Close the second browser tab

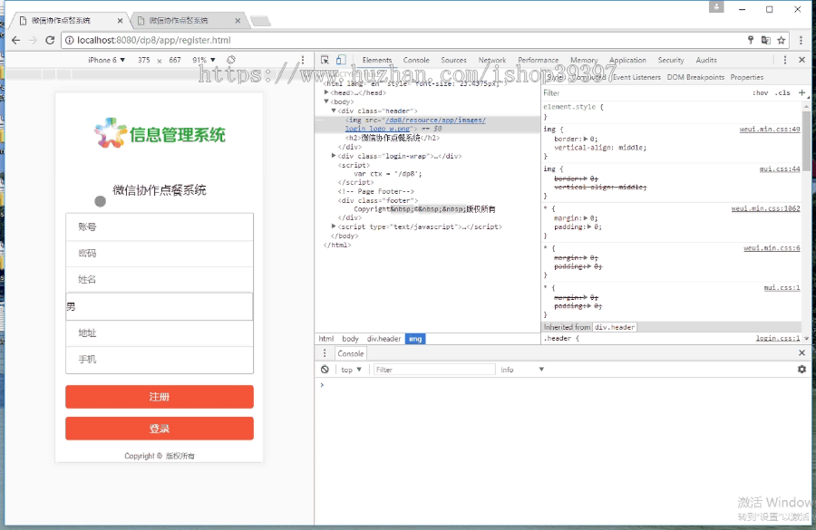[x=238, y=21]
